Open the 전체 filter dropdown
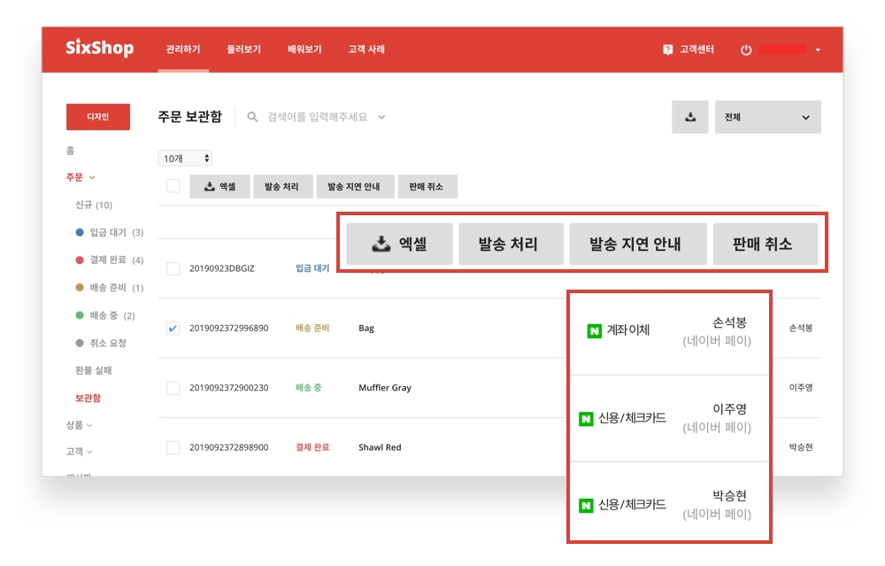Viewport: 885px width, 566px height. (x=767, y=117)
